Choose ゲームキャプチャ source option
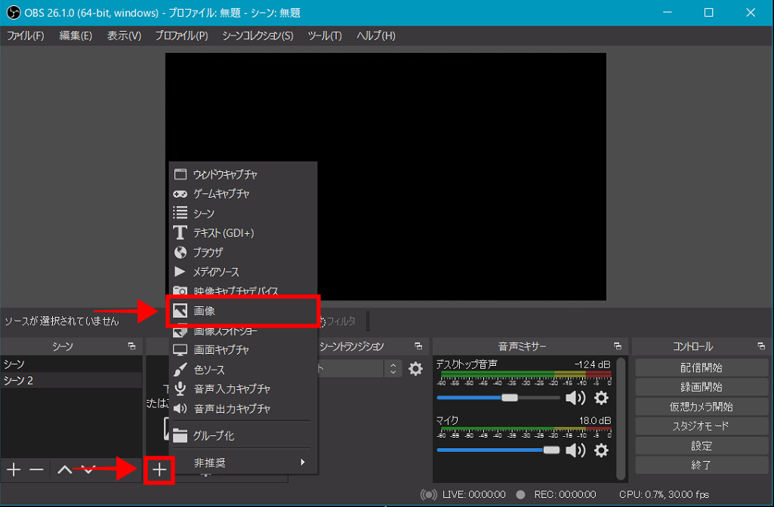 click(x=243, y=194)
